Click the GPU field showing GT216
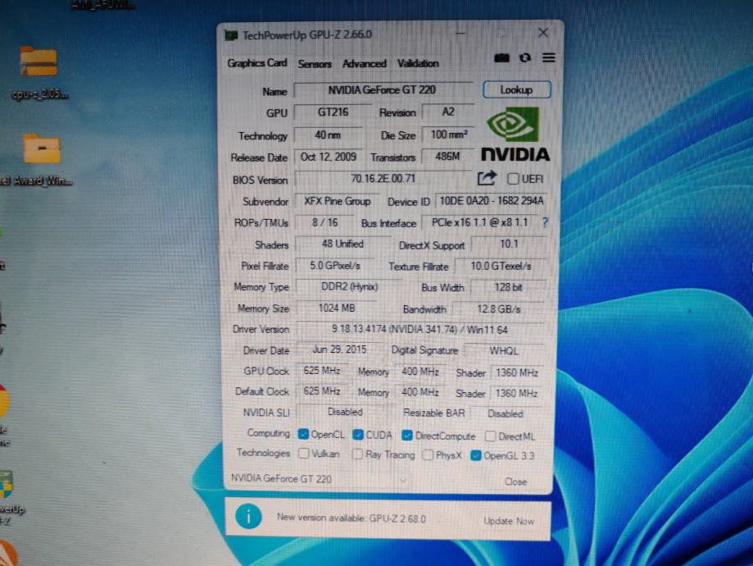This screenshot has height=566, width=753. click(333, 112)
